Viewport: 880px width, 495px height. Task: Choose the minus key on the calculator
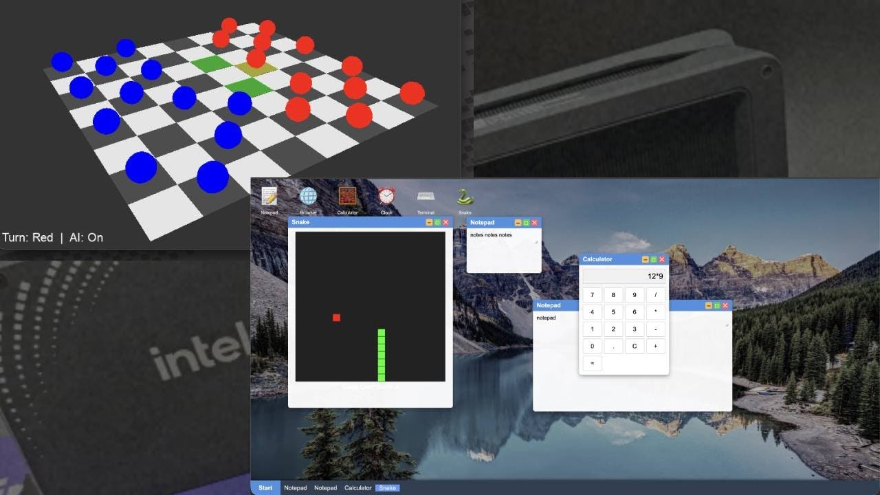(656, 329)
